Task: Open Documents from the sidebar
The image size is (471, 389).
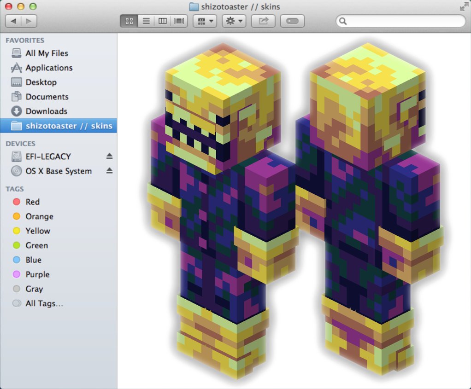Action: tap(59, 97)
